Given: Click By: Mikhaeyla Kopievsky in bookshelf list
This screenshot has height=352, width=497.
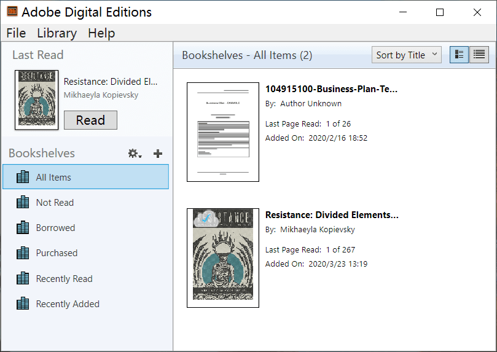Looking at the screenshot, I should [310, 229].
